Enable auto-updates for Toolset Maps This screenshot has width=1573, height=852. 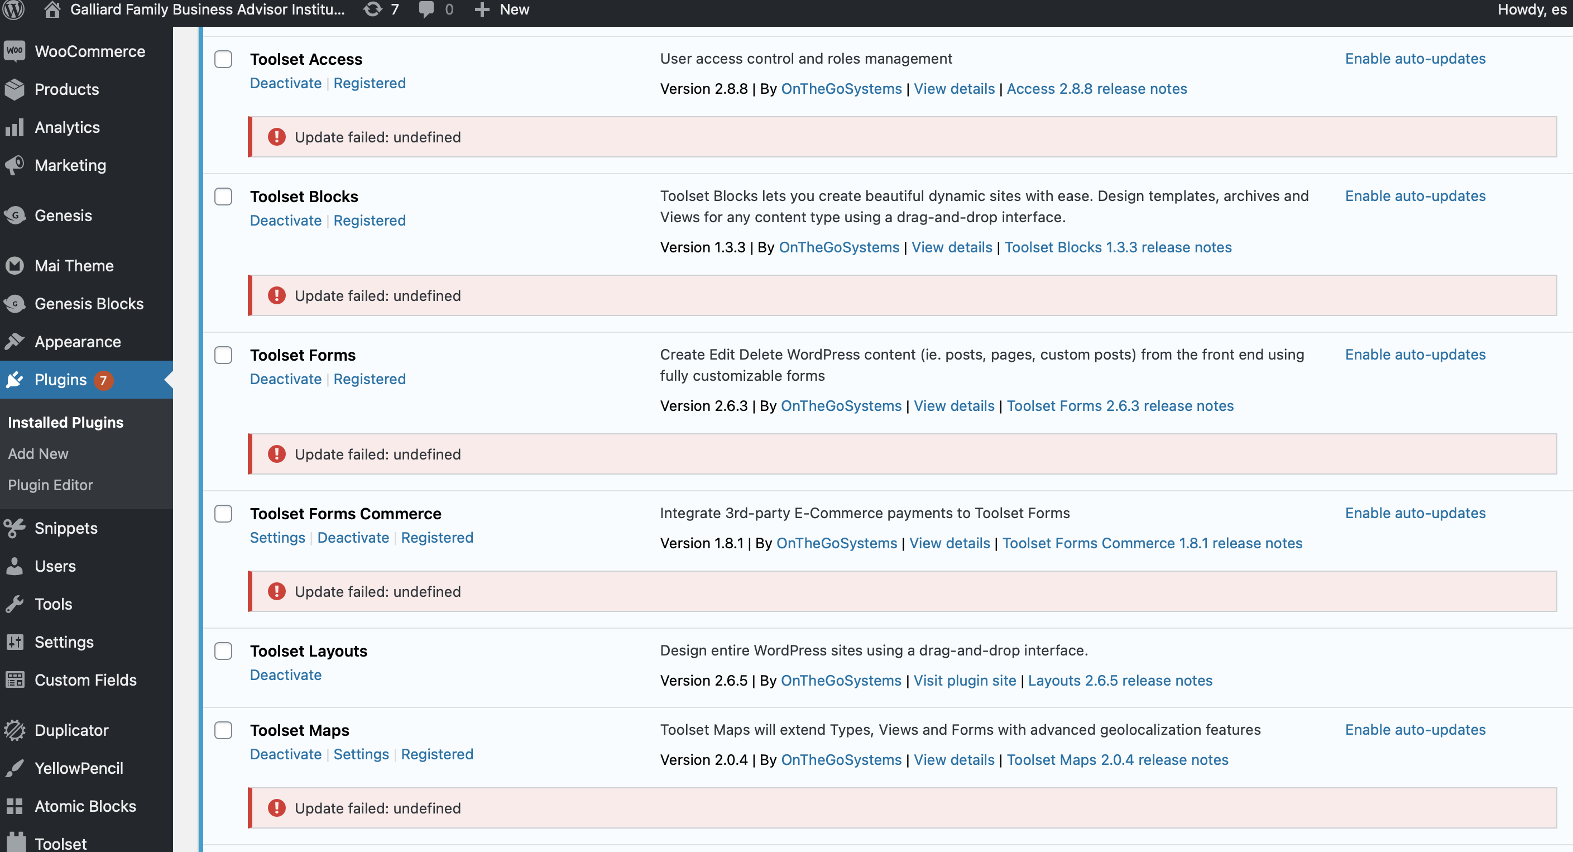(x=1415, y=729)
